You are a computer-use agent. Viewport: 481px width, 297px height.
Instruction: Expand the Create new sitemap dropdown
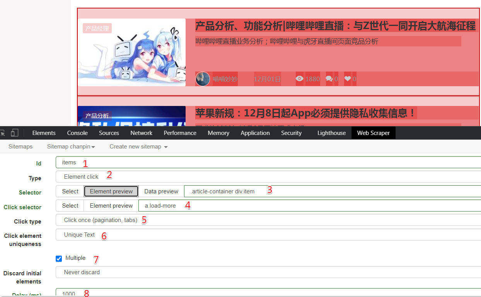pyautogui.click(x=137, y=147)
